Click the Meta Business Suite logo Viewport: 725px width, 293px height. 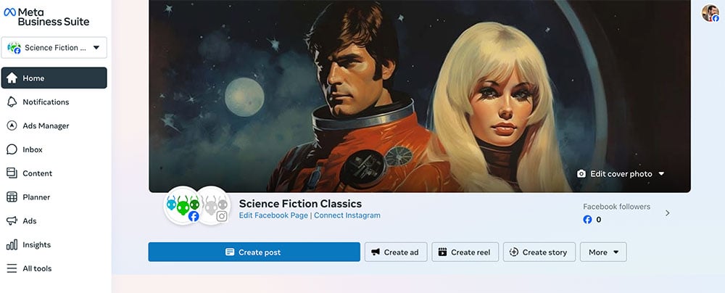click(45, 17)
